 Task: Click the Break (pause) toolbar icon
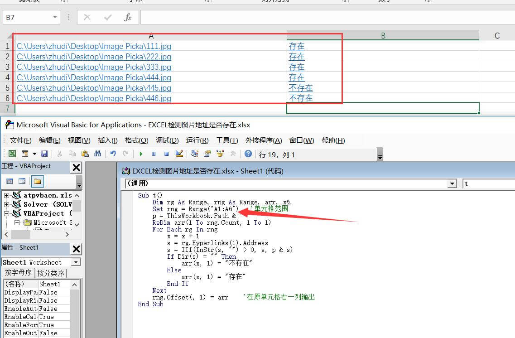pyautogui.click(x=154, y=154)
